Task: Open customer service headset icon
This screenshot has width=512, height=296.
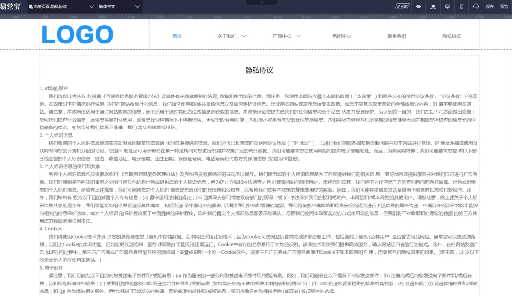Action: (x=476, y=6)
